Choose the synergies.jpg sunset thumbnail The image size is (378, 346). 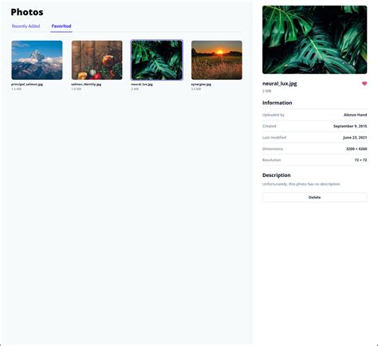pyautogui.click(x=217, y=60)
